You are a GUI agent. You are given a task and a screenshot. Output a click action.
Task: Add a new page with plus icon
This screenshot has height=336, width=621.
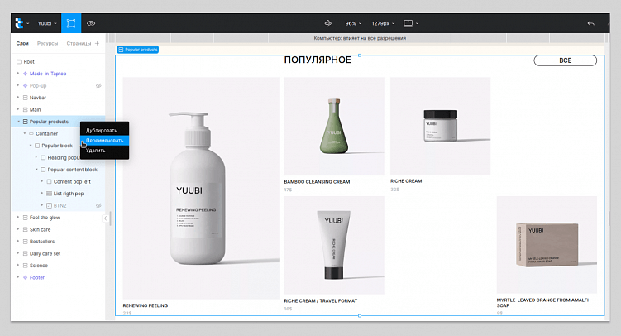pos(97,43)
